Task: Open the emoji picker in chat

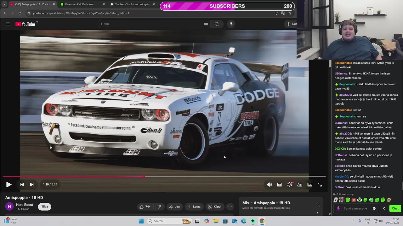Action: (374, 208)
